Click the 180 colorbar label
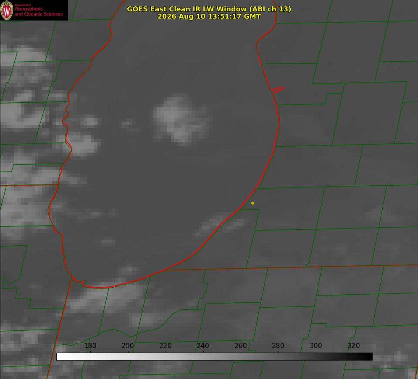 [x=90, y=345]
